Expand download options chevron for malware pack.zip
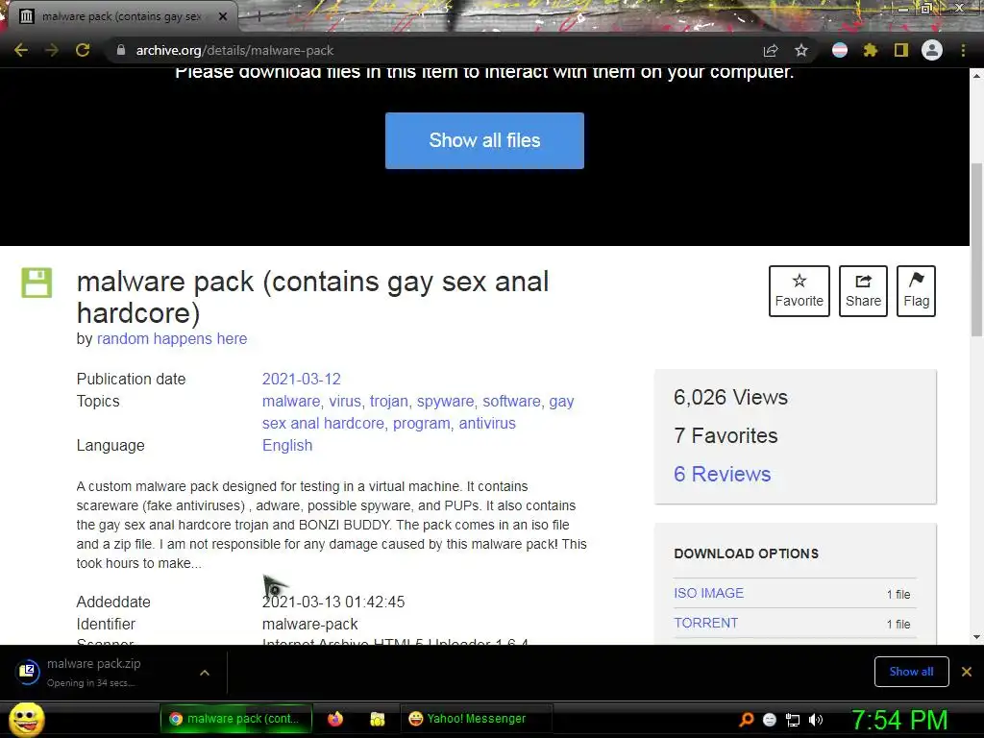This screenshot has width=984, height=738. (205, 673)
